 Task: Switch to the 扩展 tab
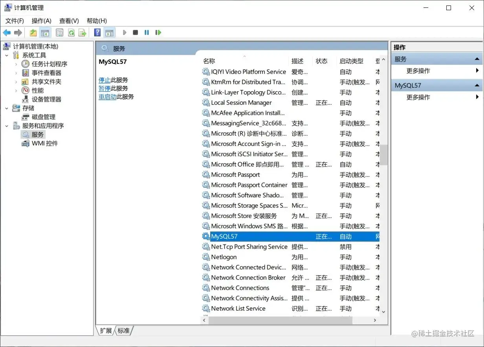[x=106, y=331]
